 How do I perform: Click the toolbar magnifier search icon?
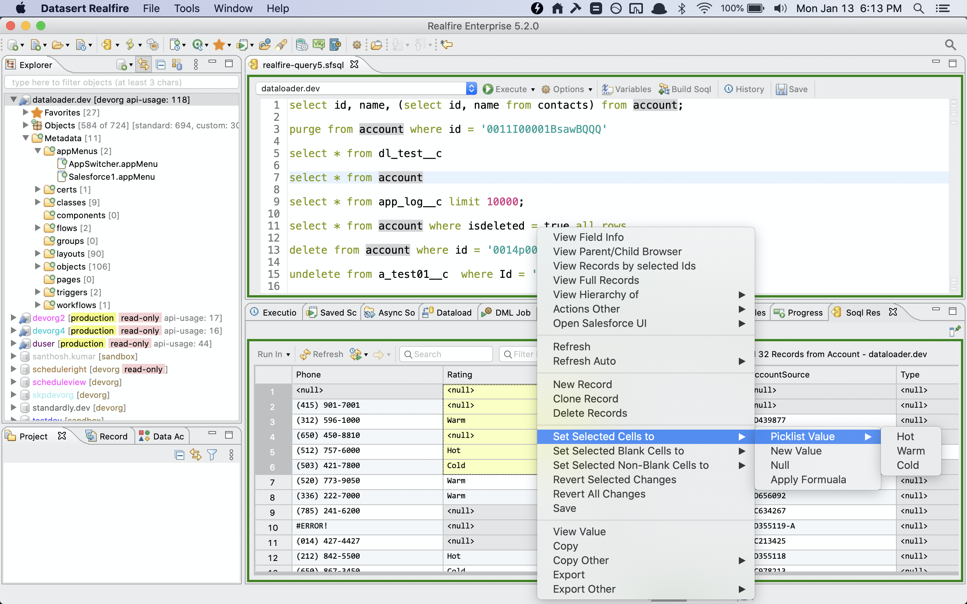point(950,45)
